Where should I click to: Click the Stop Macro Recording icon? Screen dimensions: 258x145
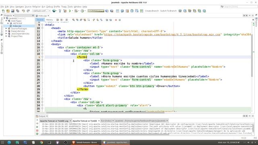[120, 20]
